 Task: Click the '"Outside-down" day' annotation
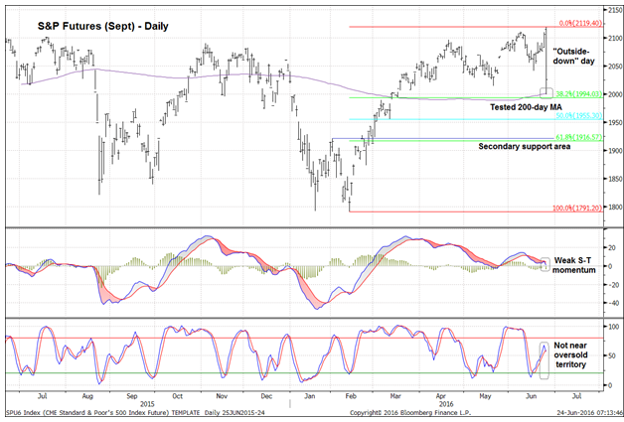coord(573,56)
